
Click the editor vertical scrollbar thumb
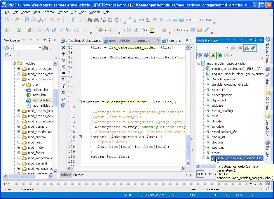click(x=188, y=148)
